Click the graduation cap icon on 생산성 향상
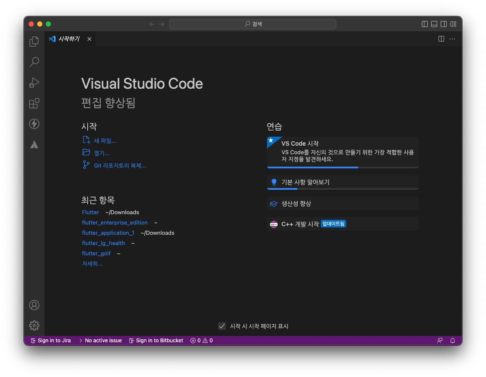 (273, 204)
